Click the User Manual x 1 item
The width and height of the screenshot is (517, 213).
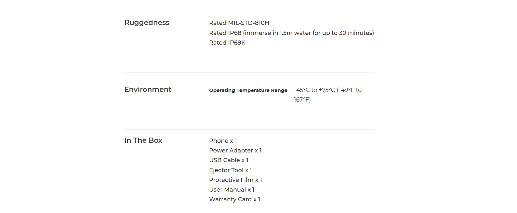pyautogui.click(x=232, y=190)
